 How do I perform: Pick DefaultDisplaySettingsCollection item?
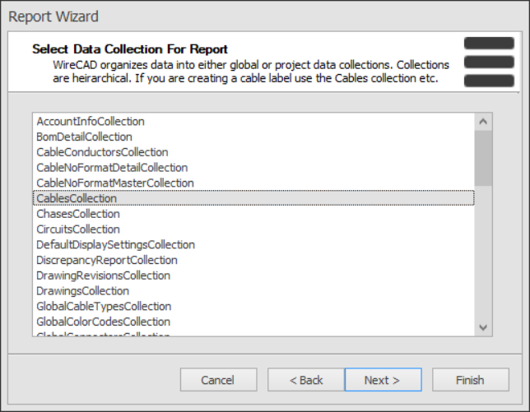pos(115,245)
